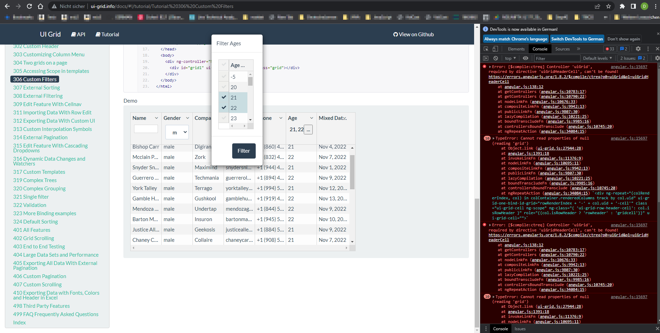Switch to the Issues drawer tab
Screen dimensions: 660x333
[520, 329]
